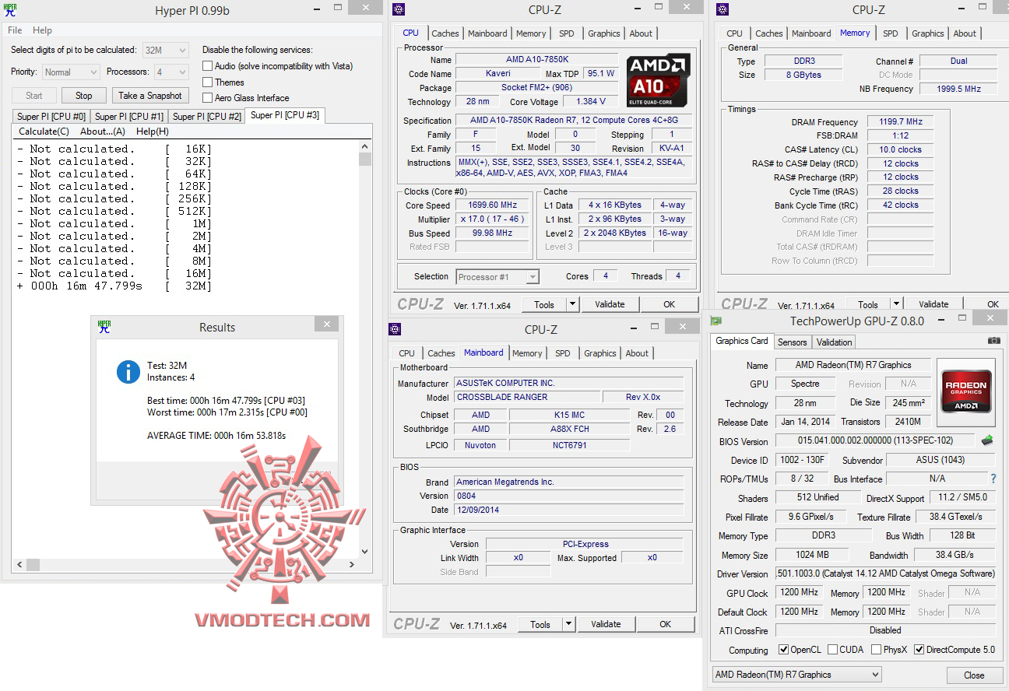Open the File menu in Hyper PI
The image size is (1009, 691).
[x=15, y=30]
